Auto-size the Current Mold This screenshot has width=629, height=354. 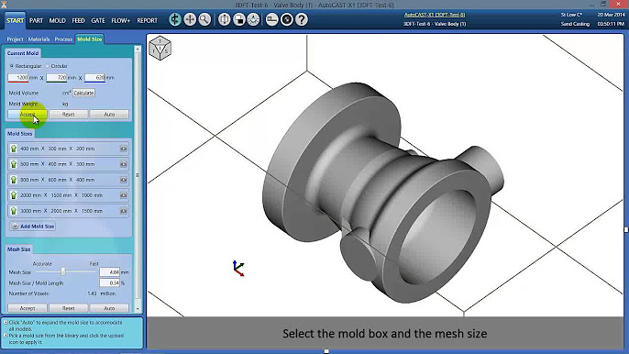(109, 115)
